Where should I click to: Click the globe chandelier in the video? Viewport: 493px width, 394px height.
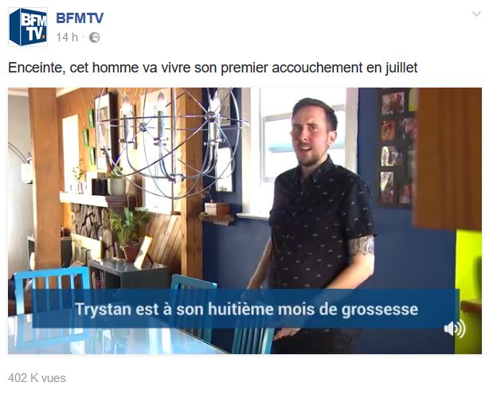point(171,143)
